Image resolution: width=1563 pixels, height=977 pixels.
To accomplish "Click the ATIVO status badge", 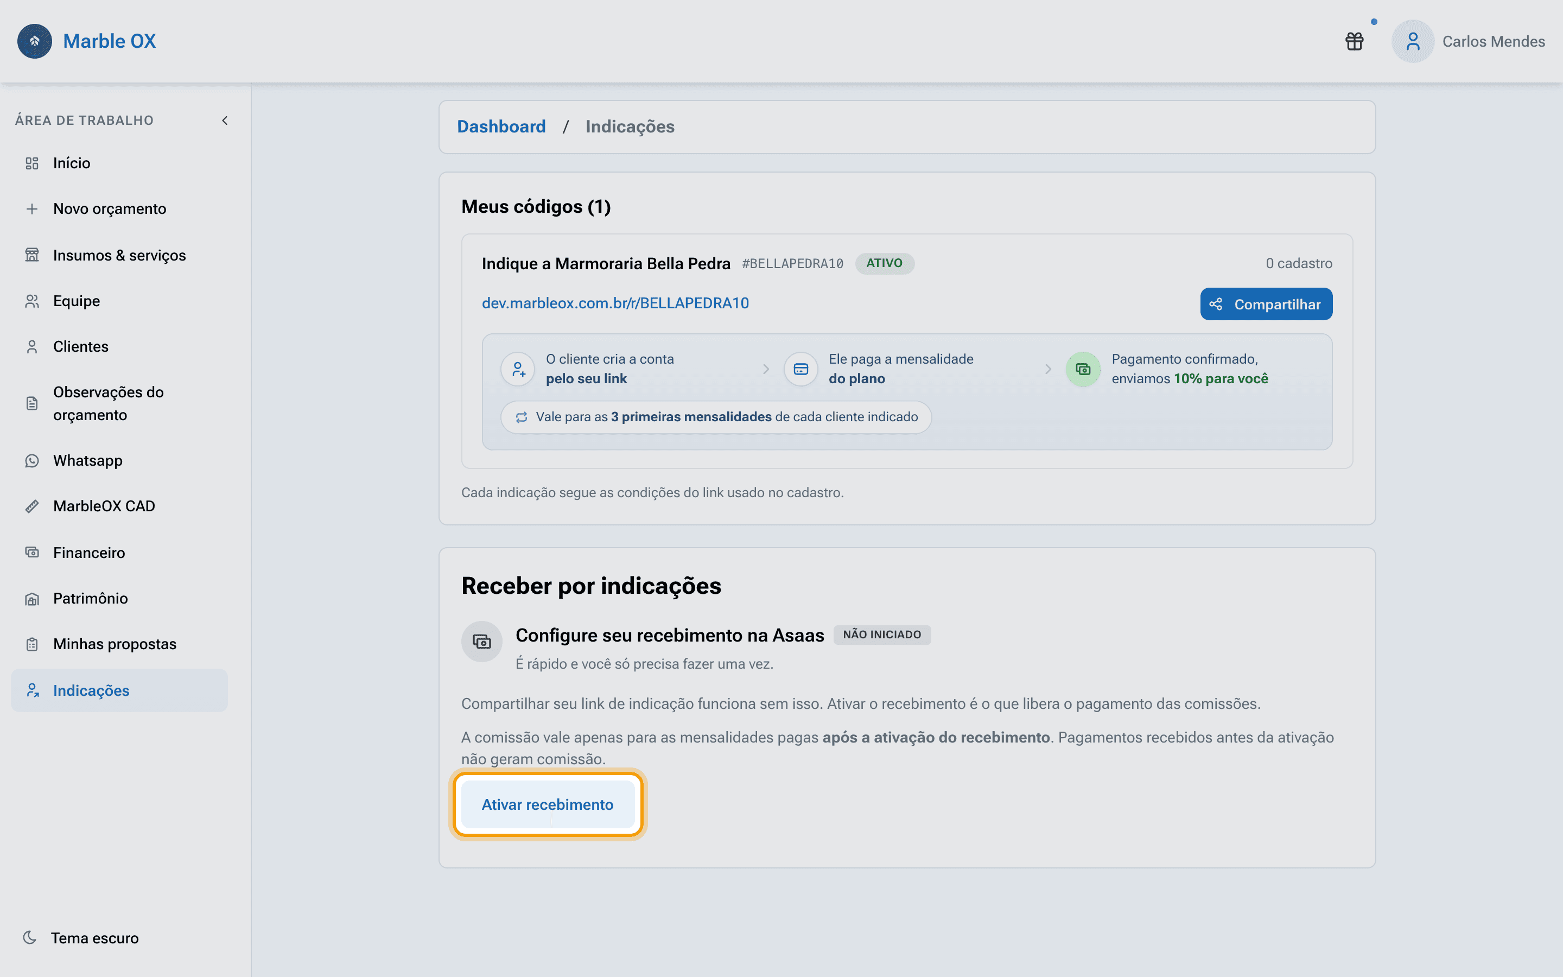I will pyautogui.click(x=884, y=263).
